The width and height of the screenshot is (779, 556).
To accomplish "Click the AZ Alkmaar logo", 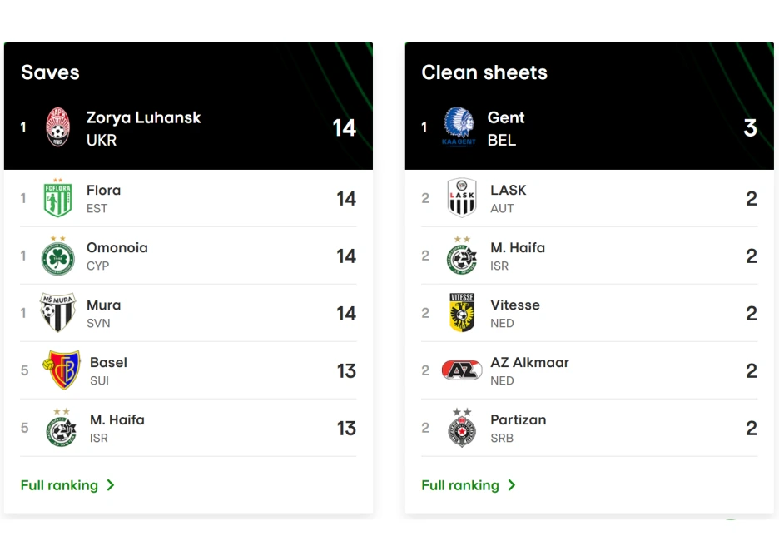I will tap(461, 370).
